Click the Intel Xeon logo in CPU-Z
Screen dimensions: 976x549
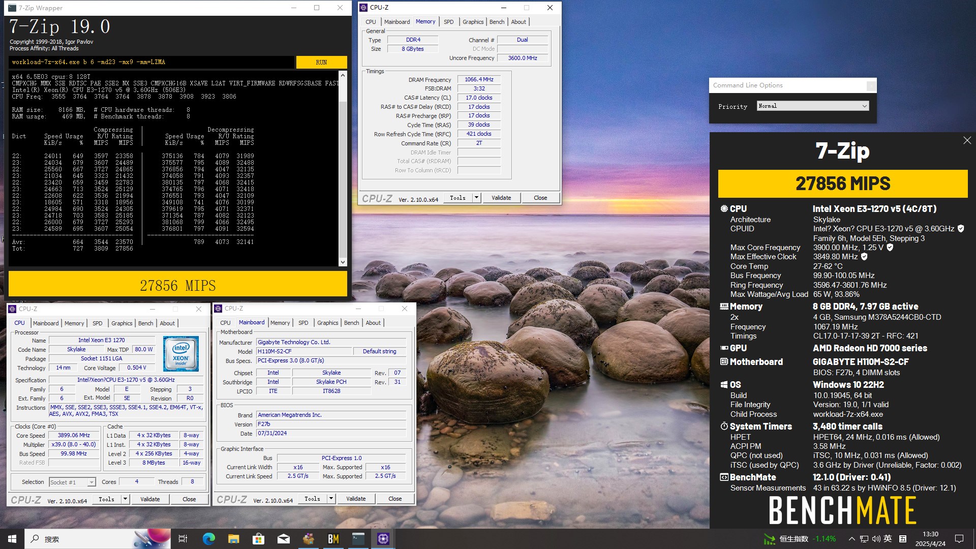[181, 353]
